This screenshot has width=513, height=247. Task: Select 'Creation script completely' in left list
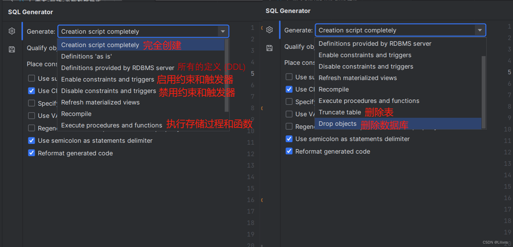pos(141,45)
